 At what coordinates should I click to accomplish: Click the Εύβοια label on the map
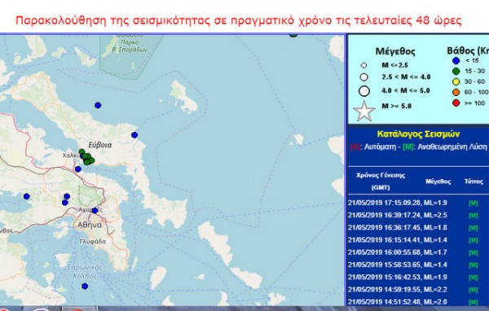coord(99,145)
